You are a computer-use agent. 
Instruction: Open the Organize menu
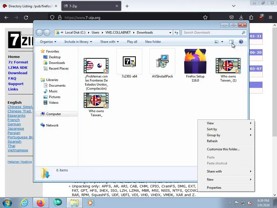(48, 42)
